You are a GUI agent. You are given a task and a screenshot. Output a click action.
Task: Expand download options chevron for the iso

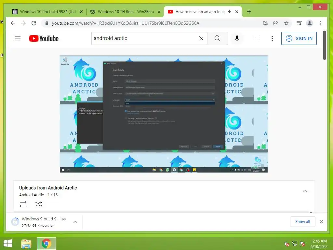coord(75,222)
